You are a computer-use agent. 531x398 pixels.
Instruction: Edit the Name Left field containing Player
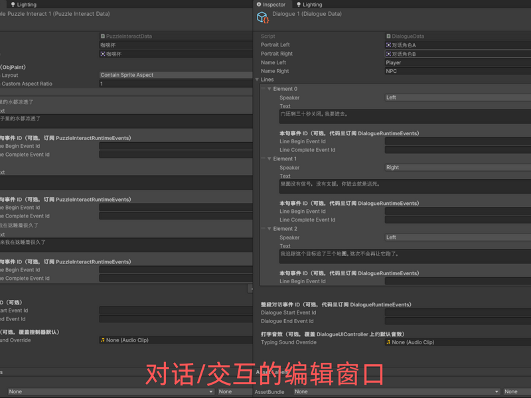click(x=458, y=62)
